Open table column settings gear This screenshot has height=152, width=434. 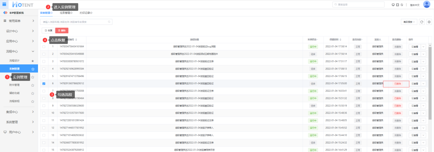tap(429, 22)
